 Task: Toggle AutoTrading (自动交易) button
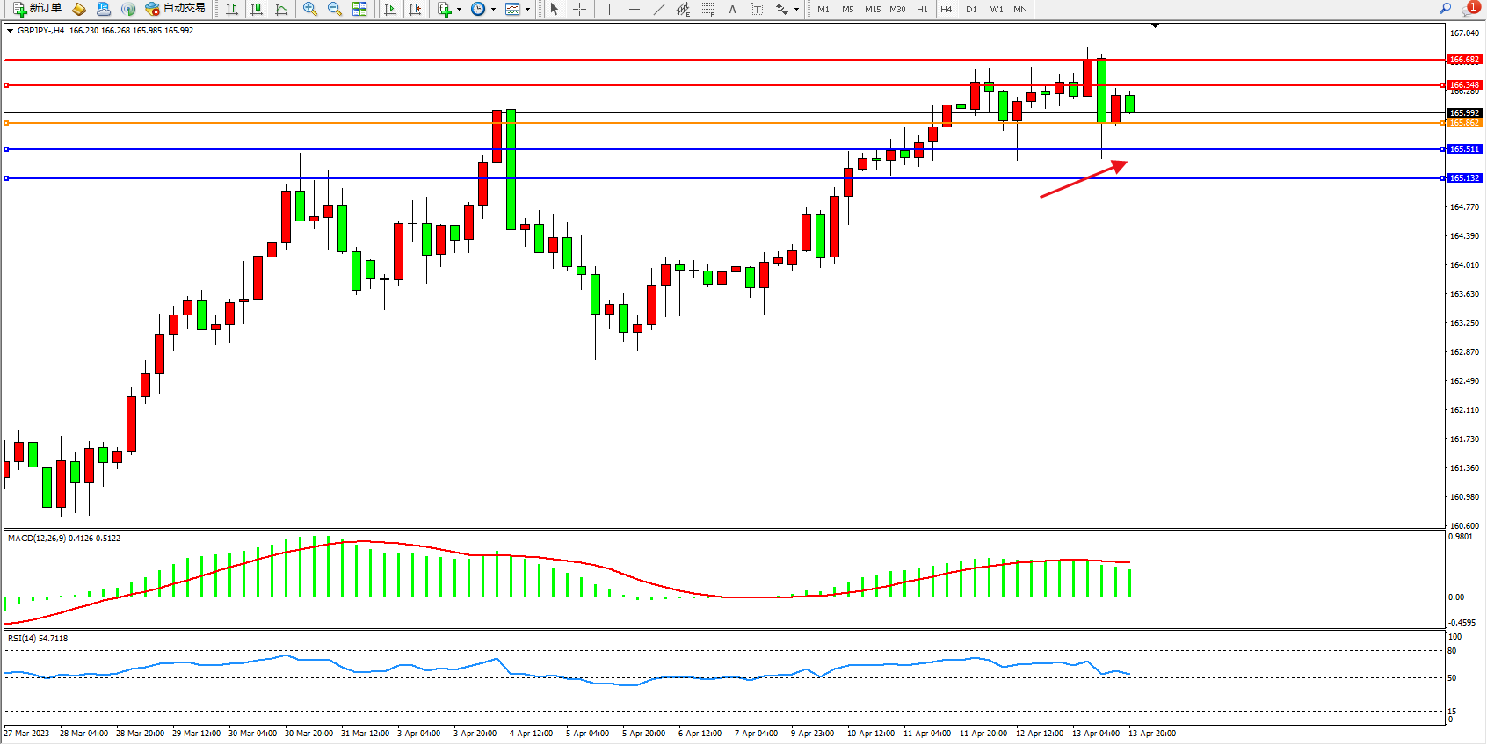pos(176,9)
